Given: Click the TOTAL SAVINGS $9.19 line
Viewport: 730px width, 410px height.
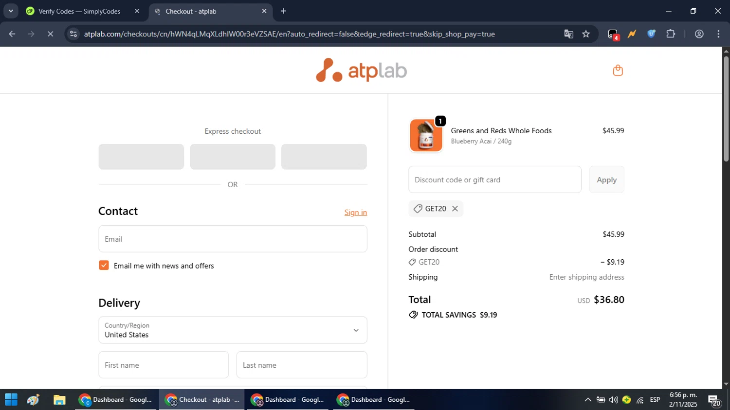Looking at the screenshot, I should tap(453, 315).
